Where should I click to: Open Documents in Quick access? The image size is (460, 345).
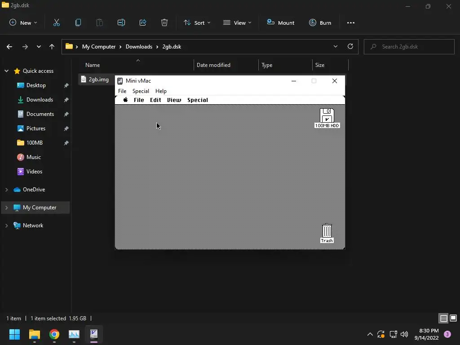tap(40, 114)
